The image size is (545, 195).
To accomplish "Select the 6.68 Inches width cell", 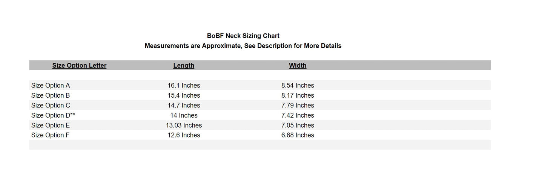I will tap(298, 135).
